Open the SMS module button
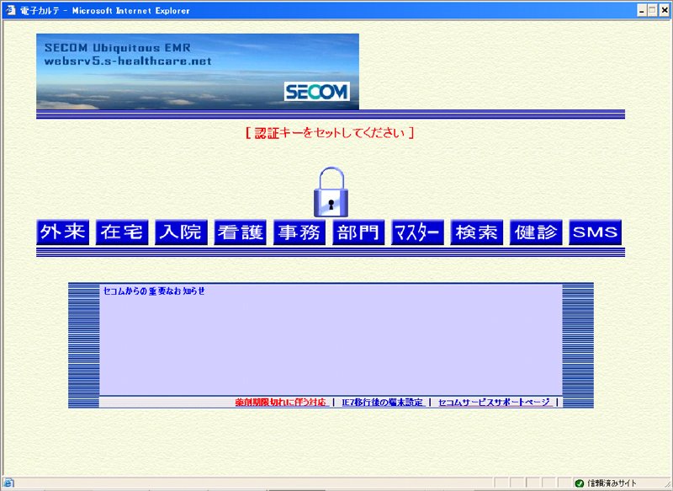Screen dimensions: 673x491 coord(596,232)
